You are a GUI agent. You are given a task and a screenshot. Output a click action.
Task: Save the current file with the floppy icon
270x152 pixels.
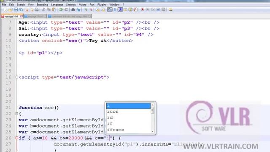pos(16,9)
